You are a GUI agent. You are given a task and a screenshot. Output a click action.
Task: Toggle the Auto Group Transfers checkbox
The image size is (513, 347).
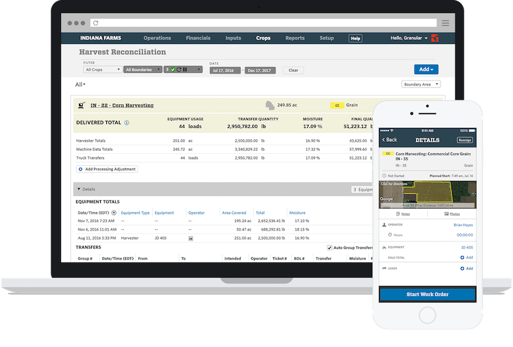pos(330,248)
